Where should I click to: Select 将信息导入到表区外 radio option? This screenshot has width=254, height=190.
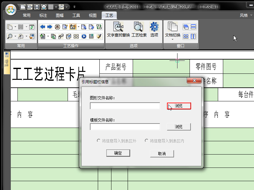pos(98,141)
